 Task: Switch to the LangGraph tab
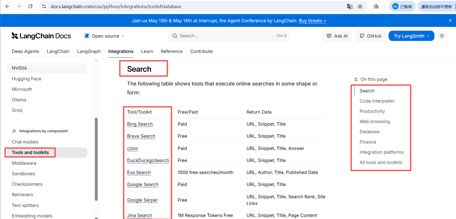click(x=89, y=51)
